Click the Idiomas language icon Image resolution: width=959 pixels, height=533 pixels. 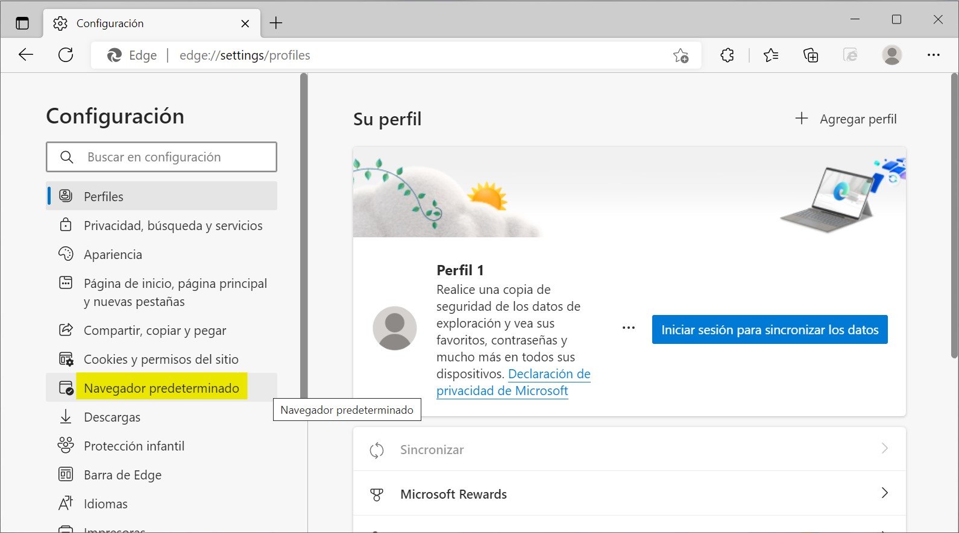click(66, 503)
